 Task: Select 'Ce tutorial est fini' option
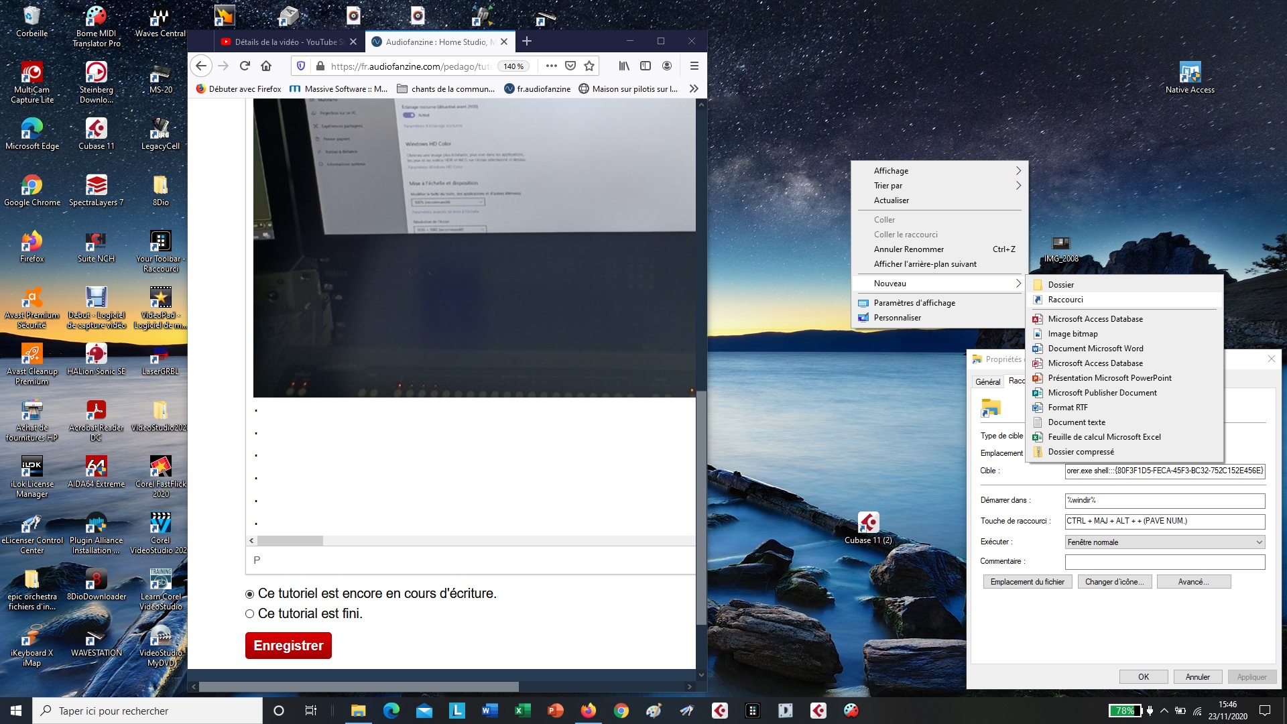point(250,614)
